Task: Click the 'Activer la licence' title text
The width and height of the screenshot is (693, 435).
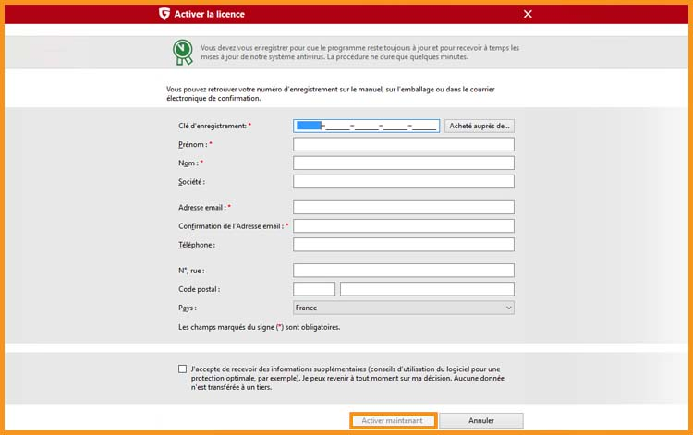Action: (x=209, y=14)
